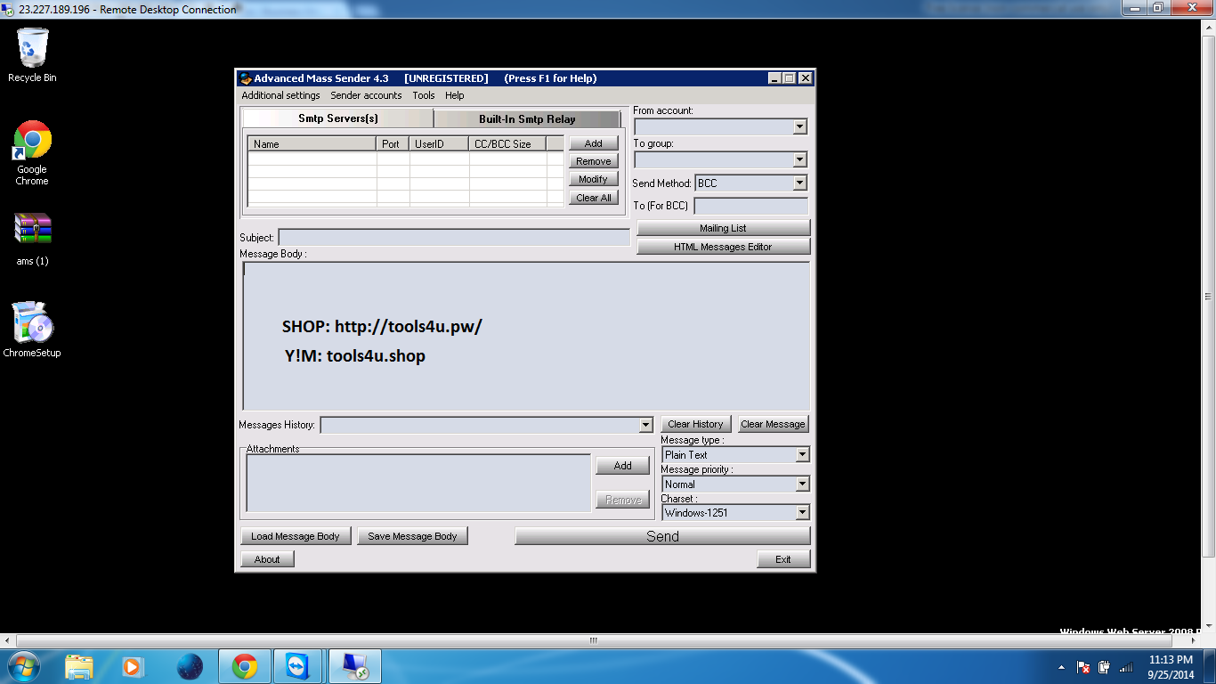Open the Tools menu
The image size is (1216, 684).
pyautogui.click(x=424, y=95)
